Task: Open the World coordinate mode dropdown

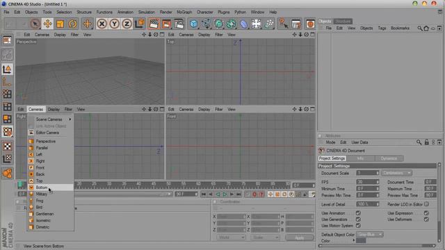Action: [x=231, y=237]
